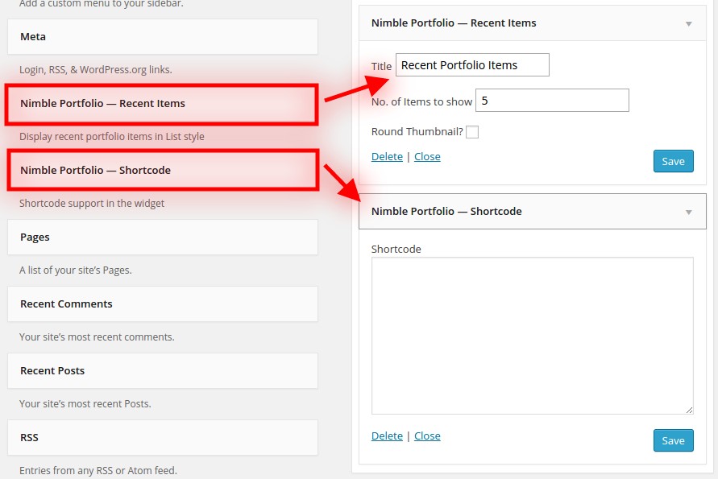The height and width of the screenshot is (479, 718).
Task: Select Nimble Portfolio Shortcode available widget
Action: pos(163,170)
